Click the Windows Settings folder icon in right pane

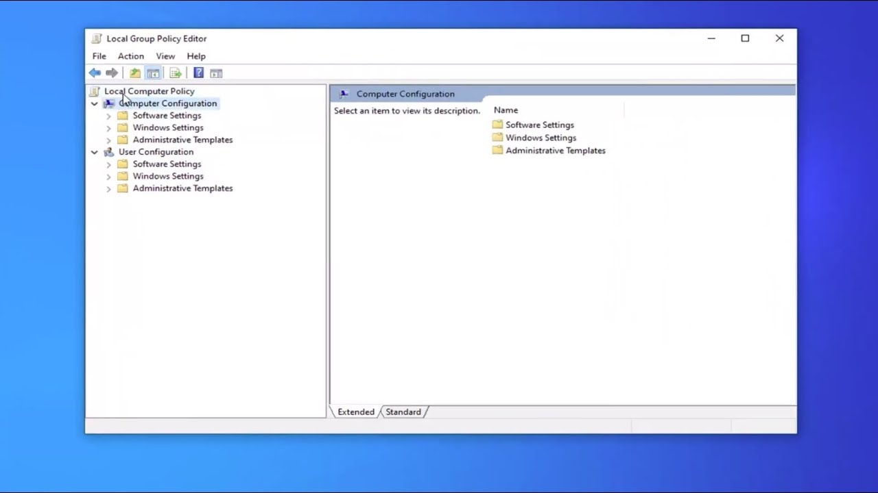pos(497,138)
